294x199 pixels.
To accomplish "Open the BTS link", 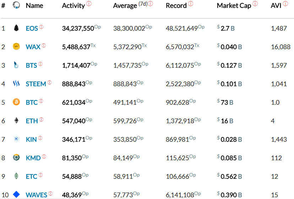I will click(x=31, y=66).
